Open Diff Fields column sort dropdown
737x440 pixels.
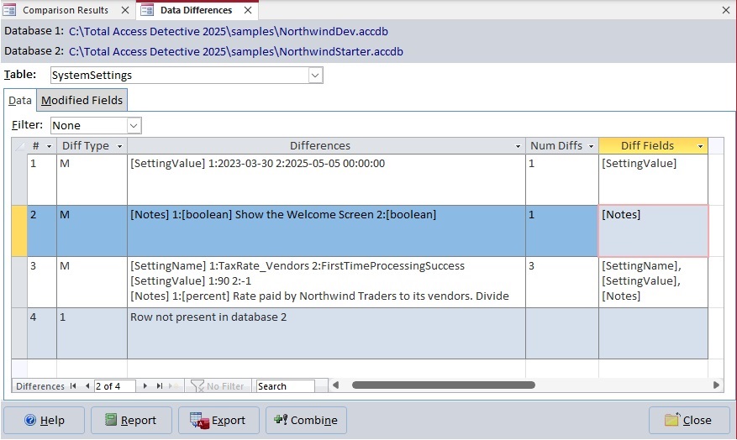click(700, 146)
